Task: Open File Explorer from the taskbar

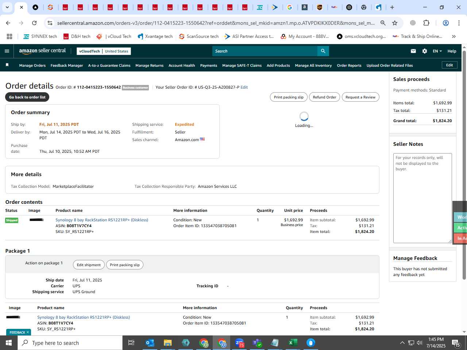Action: click(x=167, y=343)
